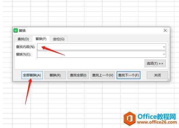
Task: Click 查找上一个(V) button
Action: [x=103, y=75]
